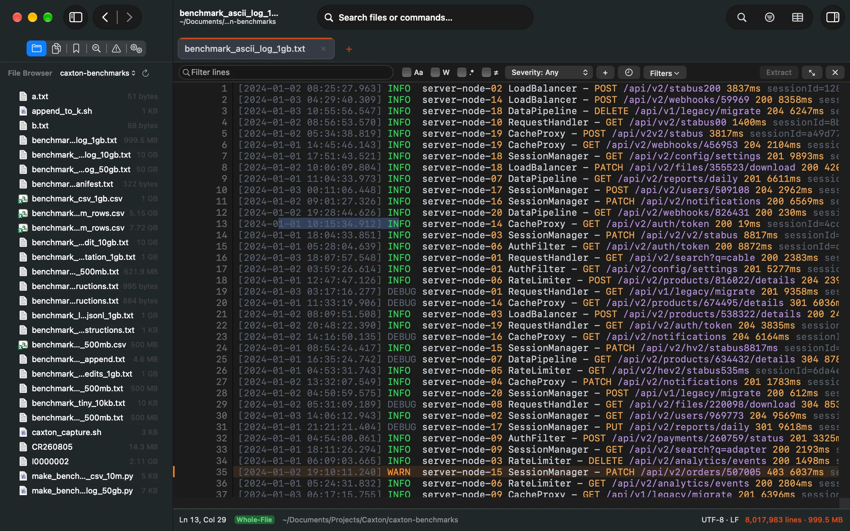Open the search magnifier sidebar panel

point(96,48)
